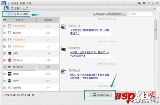Focus the 搜索 input field
This screenshot has height=105, width=160.
click(x=141, y=14)
